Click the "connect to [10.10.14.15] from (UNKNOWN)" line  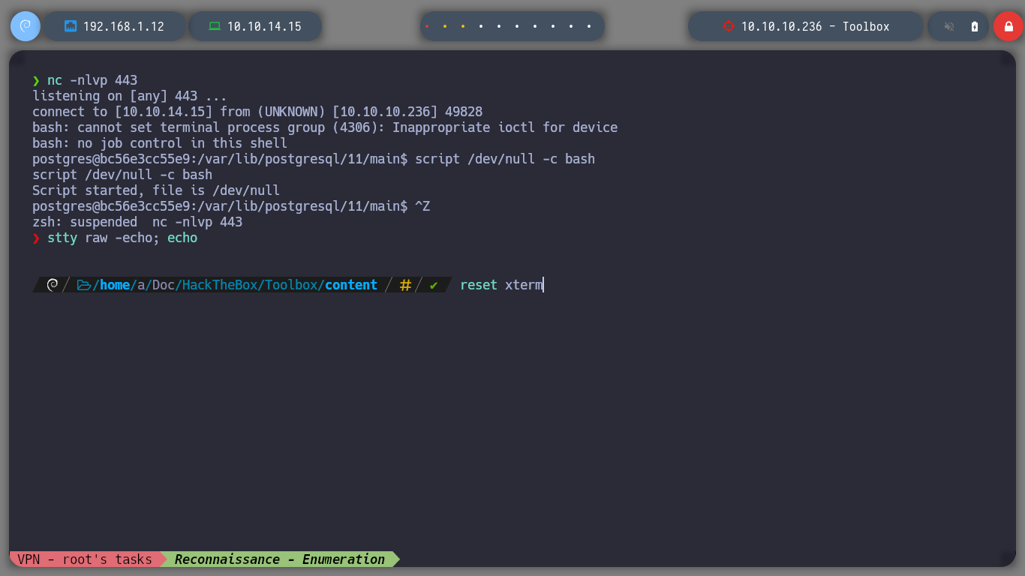click(x=257, y=112)
